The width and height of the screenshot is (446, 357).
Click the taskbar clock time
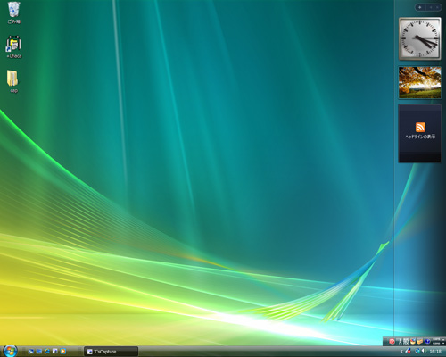click(435, 352)
